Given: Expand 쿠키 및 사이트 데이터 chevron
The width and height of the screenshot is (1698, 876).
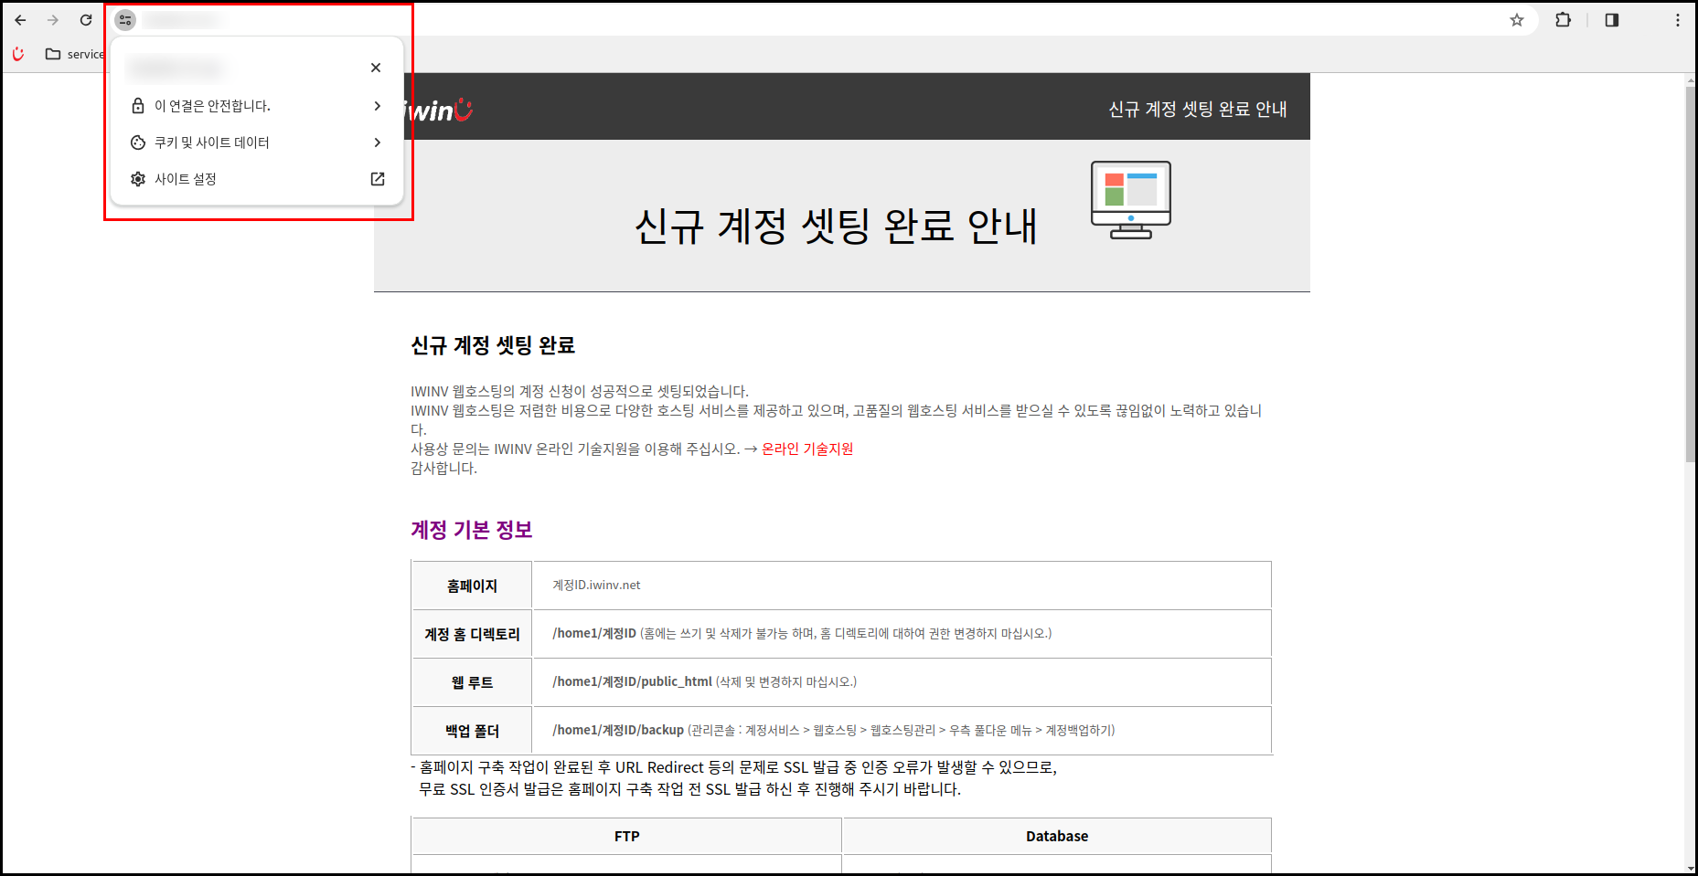Looking at the screenshot, I should tap(378, 142).
